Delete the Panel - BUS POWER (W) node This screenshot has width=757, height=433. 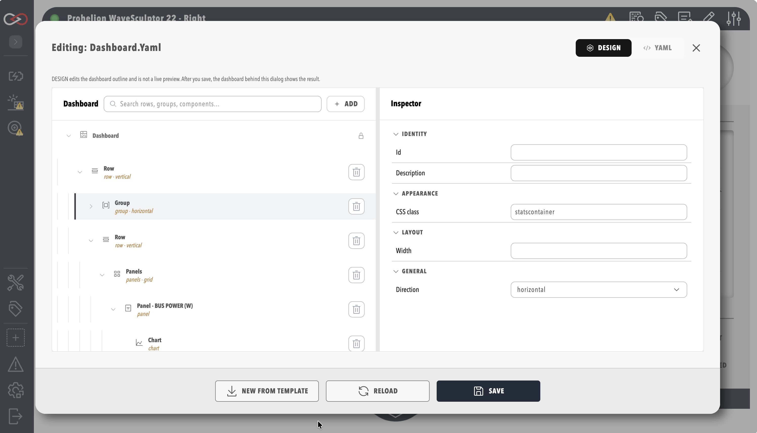coord(356,309)
